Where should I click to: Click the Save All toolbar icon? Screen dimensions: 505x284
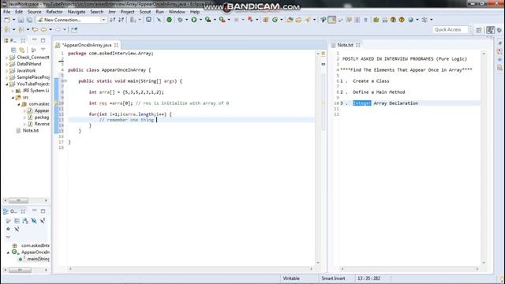(x=29, y=20)
